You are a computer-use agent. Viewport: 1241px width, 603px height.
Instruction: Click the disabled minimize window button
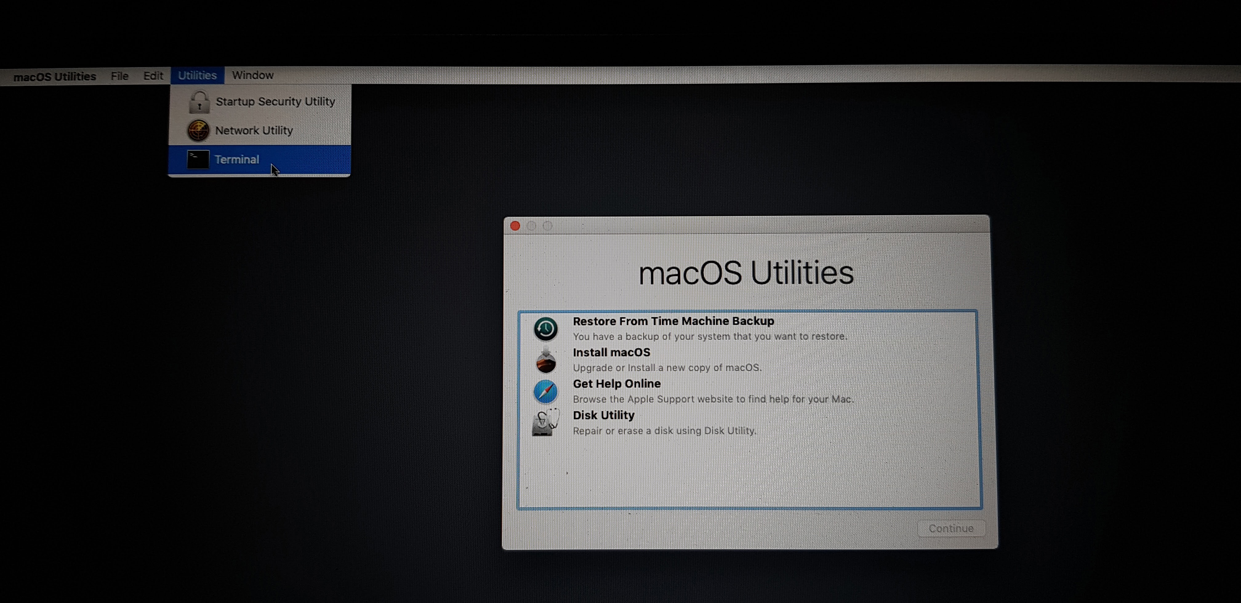coord(531,226)
